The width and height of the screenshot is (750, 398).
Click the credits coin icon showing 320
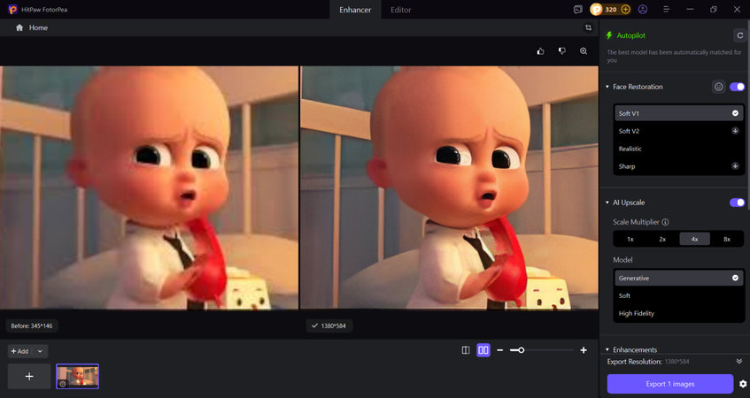596,10
